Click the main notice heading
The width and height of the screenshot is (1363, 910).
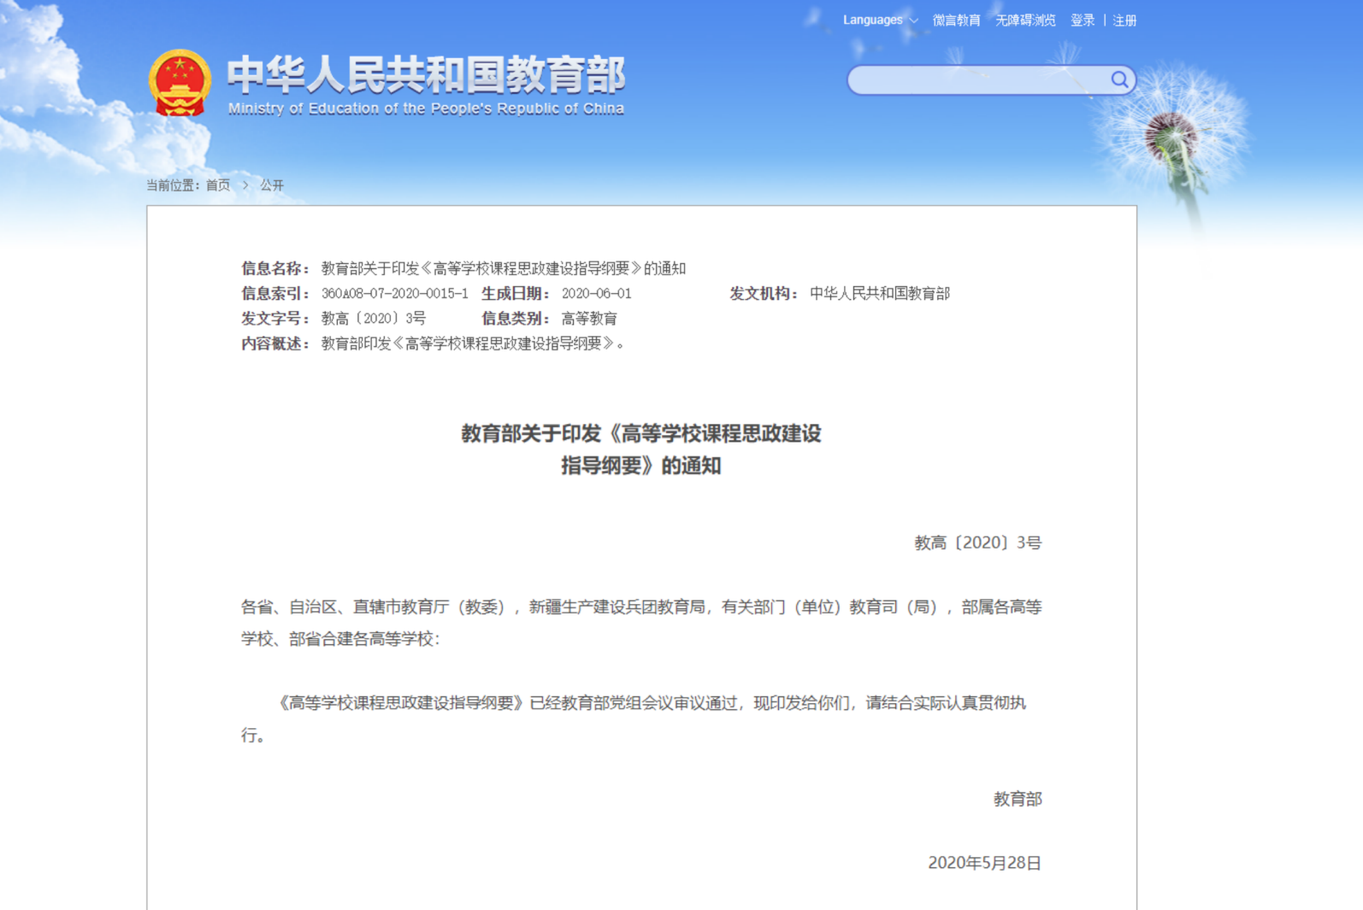point(641,449)
